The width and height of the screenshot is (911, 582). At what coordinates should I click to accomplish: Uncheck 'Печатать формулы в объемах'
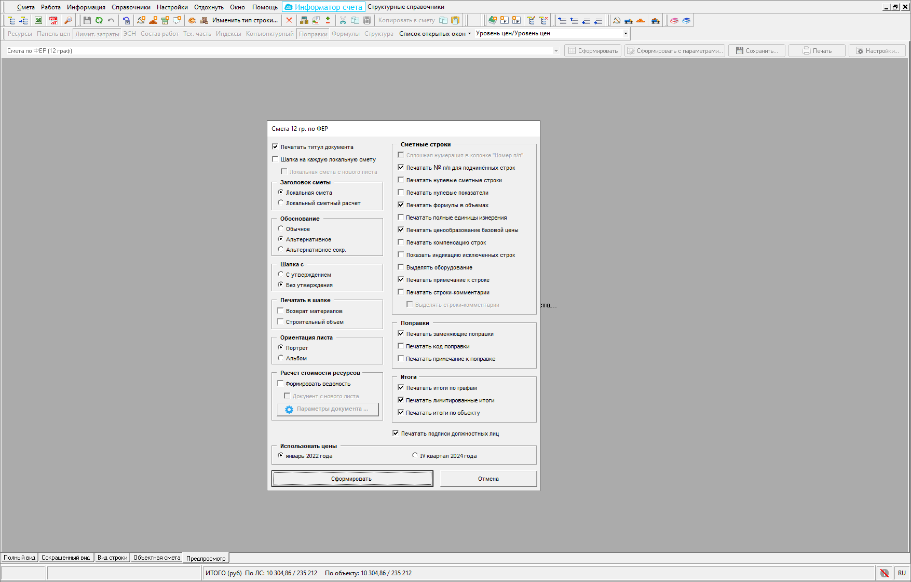click(401, 205)
